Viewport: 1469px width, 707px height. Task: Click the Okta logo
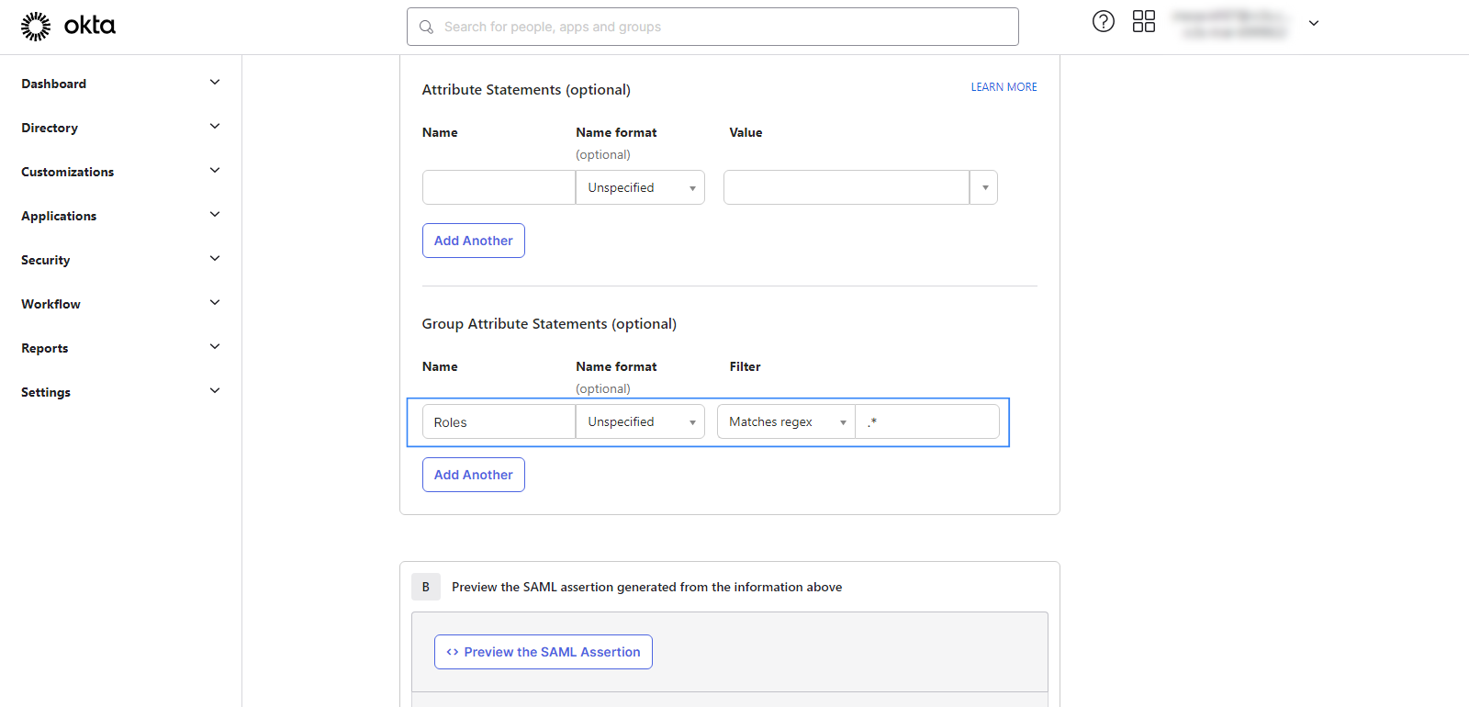pyautogui.click(x=68, y=26)
